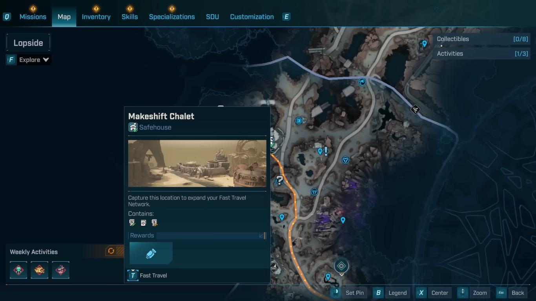This screenshot has height=301, width=536.
Task: Click the megaphone marker on the map
Action: pyautogui.click(x=362, y=82)
